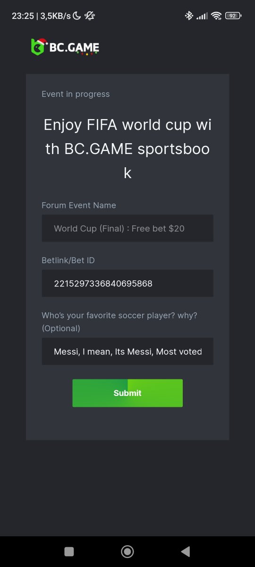
Task: Tap the Android home circle button
Action: tap(127, 551)
